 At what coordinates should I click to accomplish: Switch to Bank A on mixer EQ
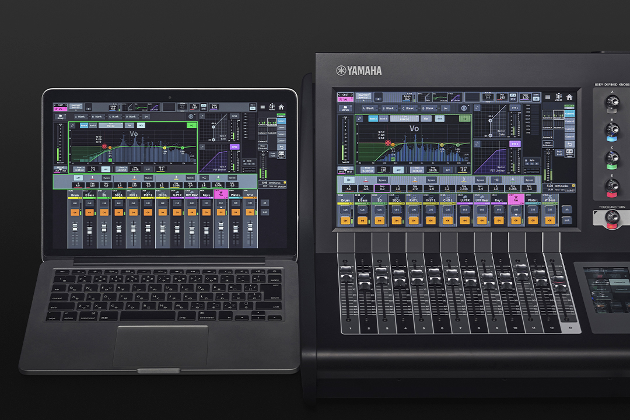pos(373,118)
